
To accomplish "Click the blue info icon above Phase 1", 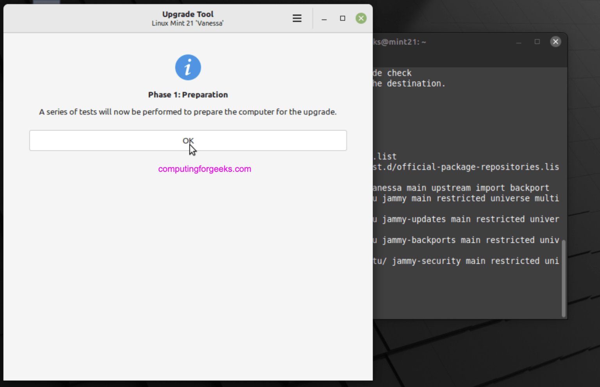I will pyautogui.click(x=188, y=67).
